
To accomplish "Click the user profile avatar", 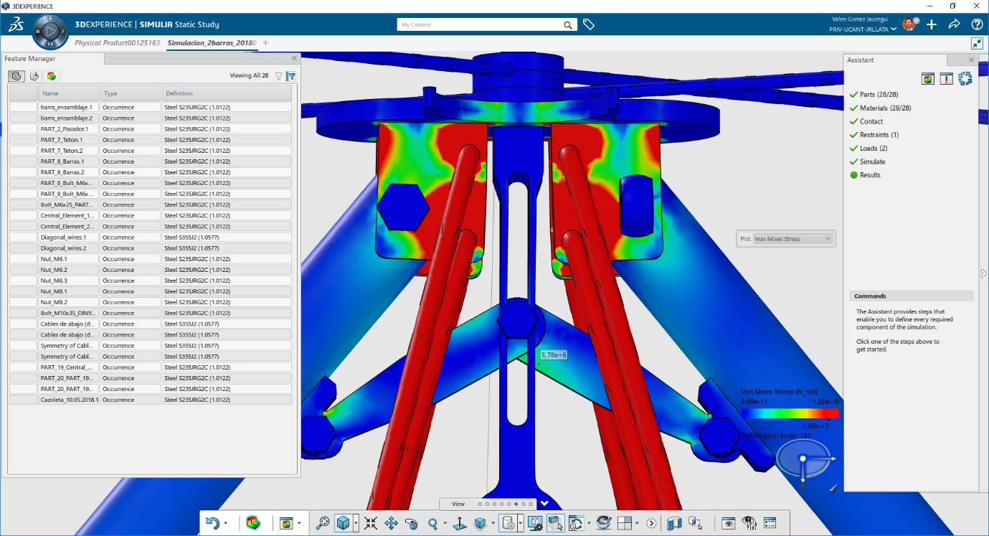I will pos(909,24).
